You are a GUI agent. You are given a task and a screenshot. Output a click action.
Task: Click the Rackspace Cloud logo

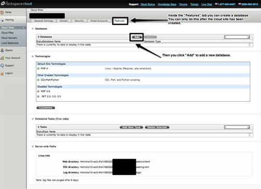coord(17,4)
